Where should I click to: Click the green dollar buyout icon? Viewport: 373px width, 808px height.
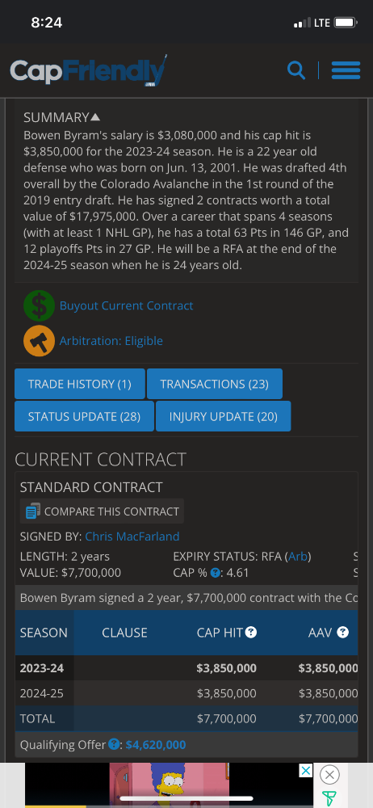tap(39, 305)
